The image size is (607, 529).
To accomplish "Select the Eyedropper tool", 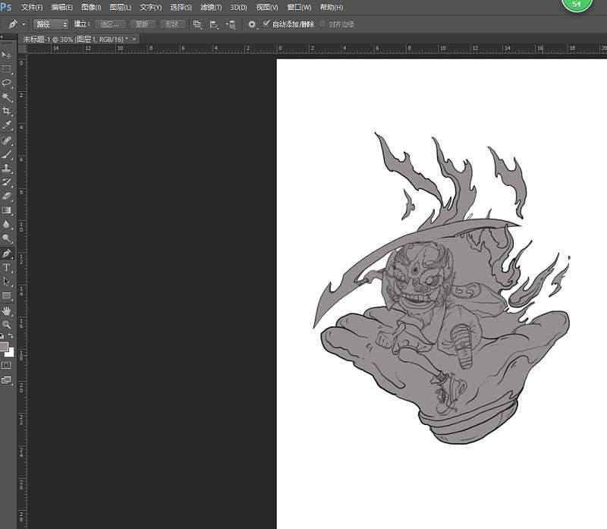I will [6, 125].
